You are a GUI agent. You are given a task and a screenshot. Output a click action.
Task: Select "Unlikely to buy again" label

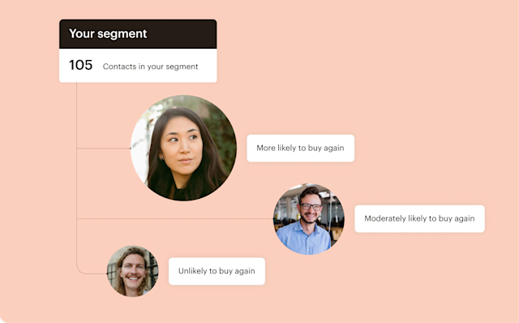tap(217, 271)
